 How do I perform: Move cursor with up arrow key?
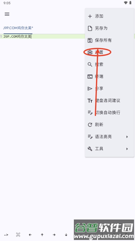click(42, 235)
